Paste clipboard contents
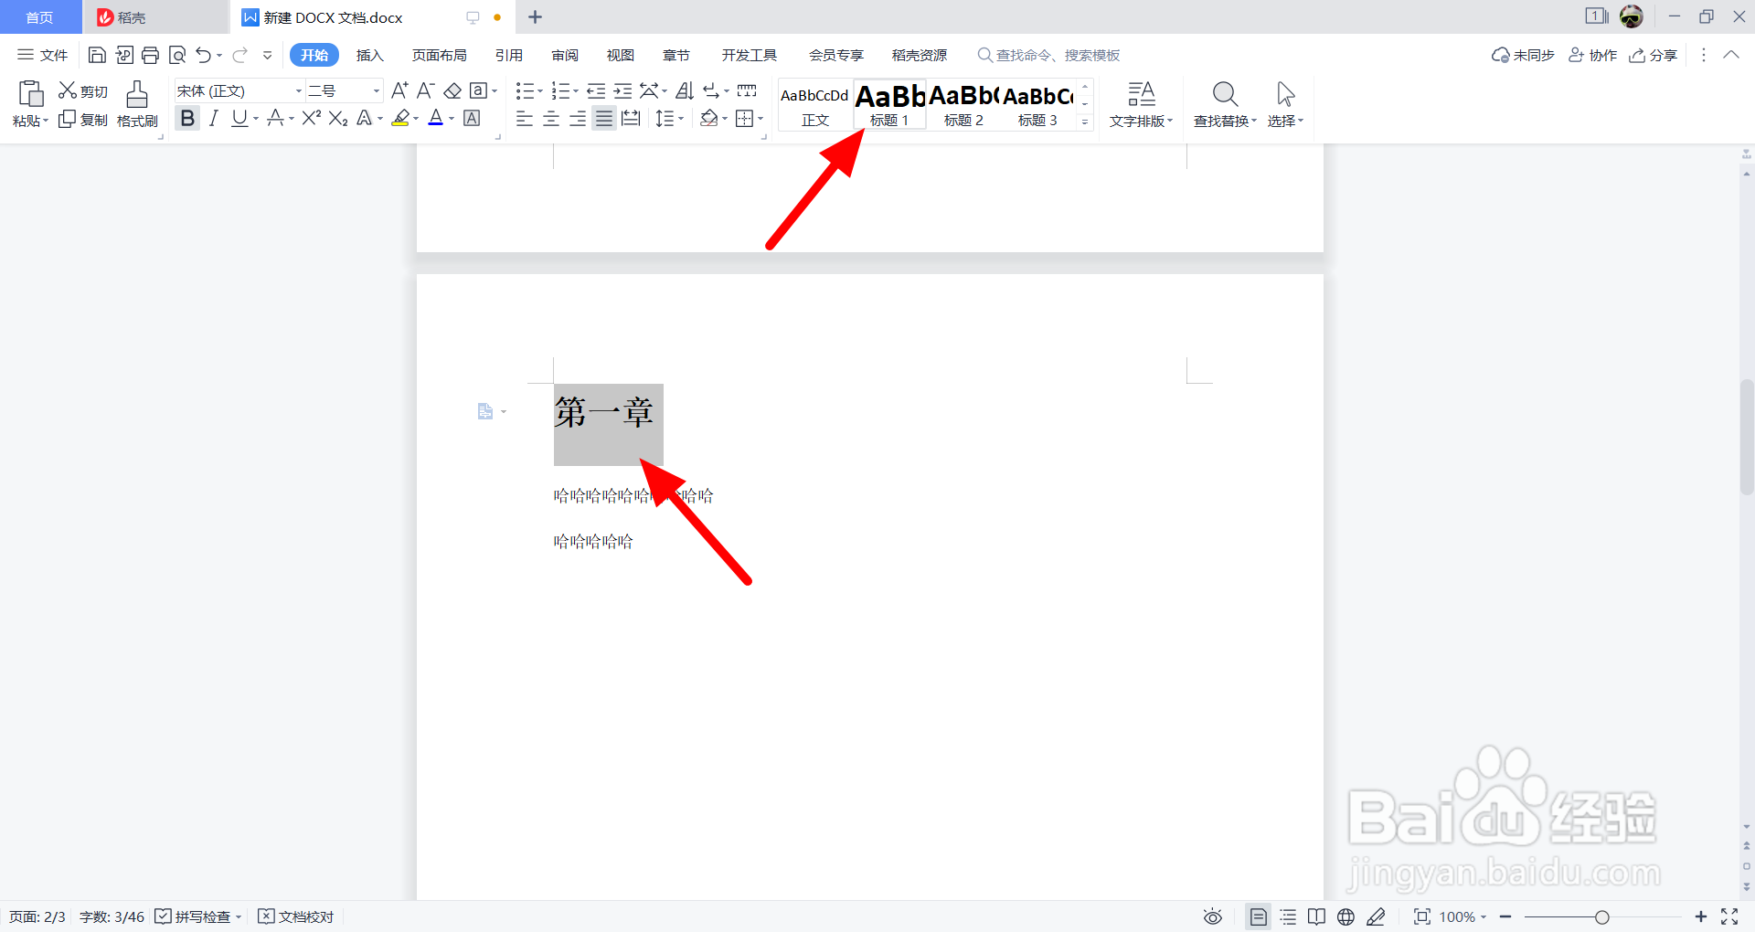Image resolution: width=1755 pixels, height=932 pixels. 30,104
